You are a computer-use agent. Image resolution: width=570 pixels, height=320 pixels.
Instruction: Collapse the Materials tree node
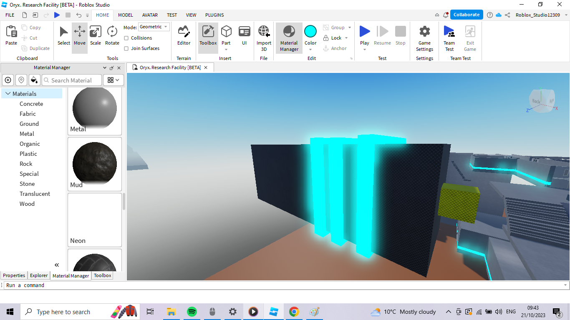point(8,94)
